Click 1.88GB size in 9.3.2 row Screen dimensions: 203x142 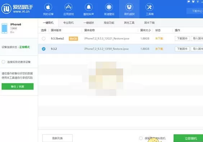[145, 49]
